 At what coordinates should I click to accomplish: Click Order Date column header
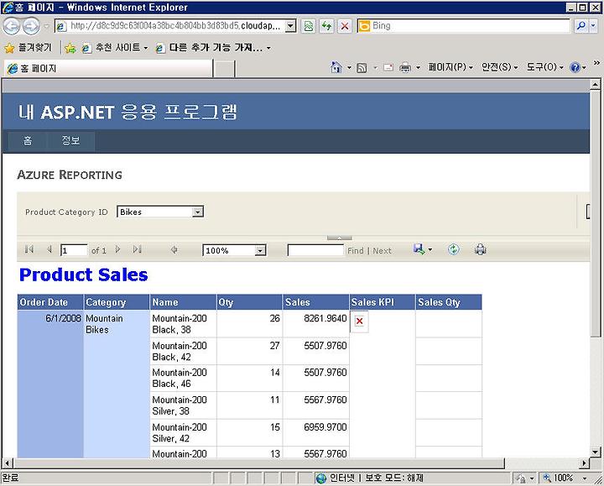pyautogui.click(x=50, y=302)
